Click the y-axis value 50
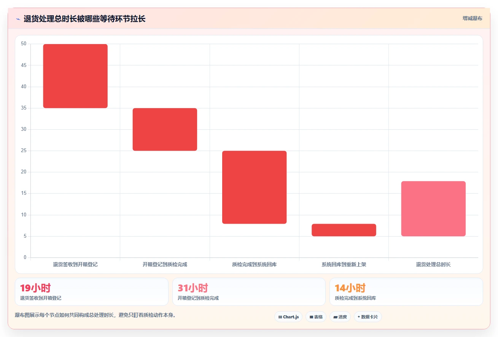Viewport: 498px width, 337px height. point(24,44)
